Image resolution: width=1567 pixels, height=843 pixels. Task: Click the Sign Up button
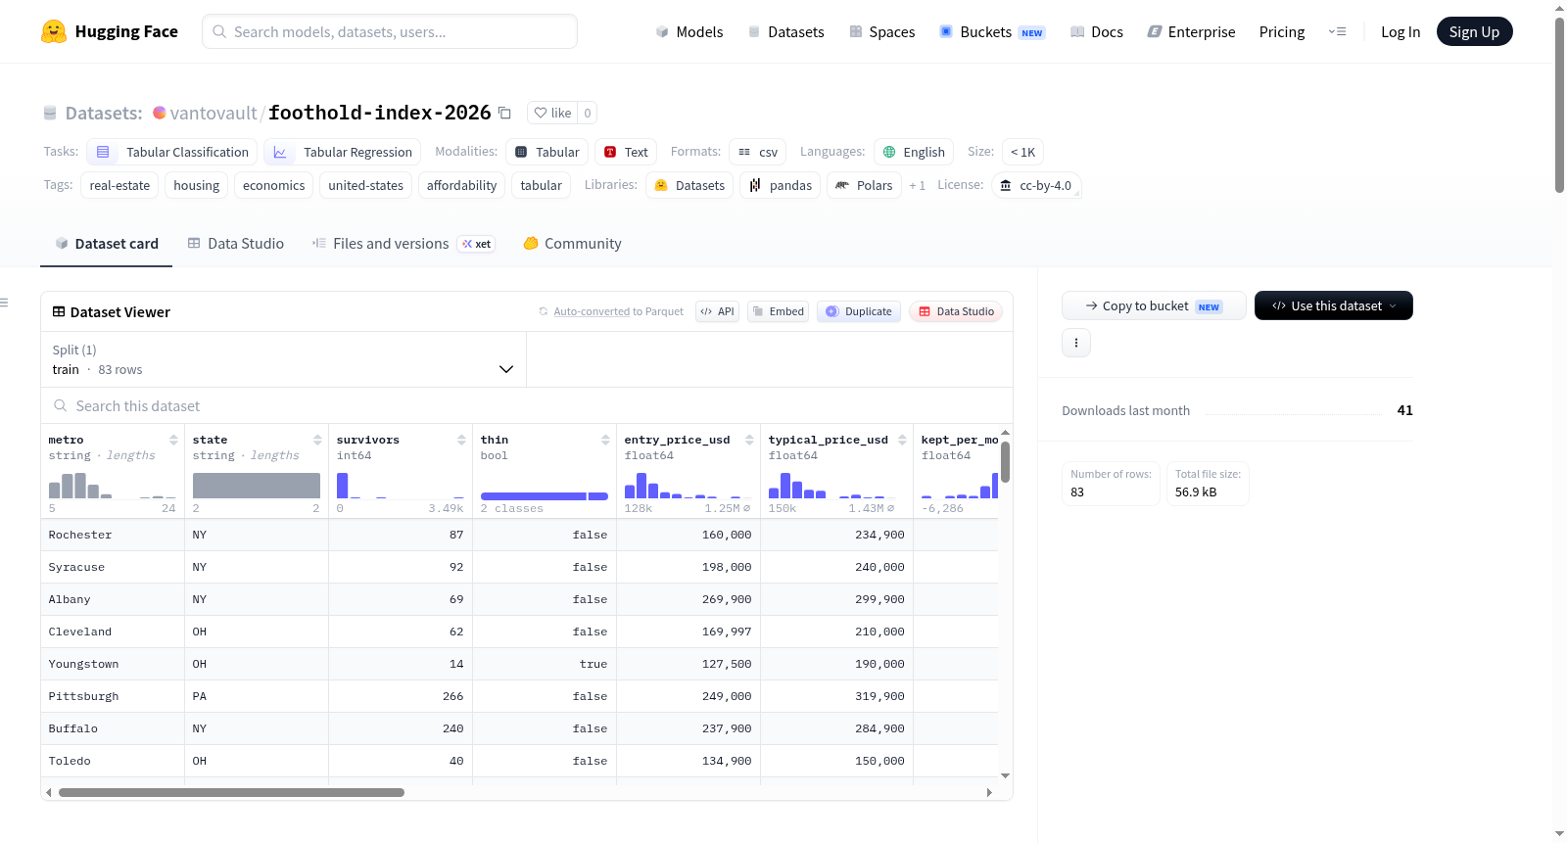pos(1474,31)
